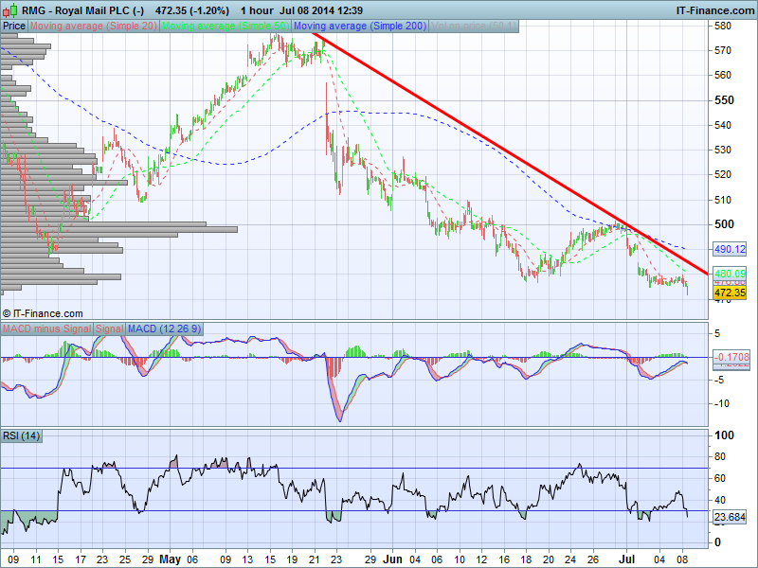
Task: Click the -0.1708 MACD value tag
Action: coord(731,358)
